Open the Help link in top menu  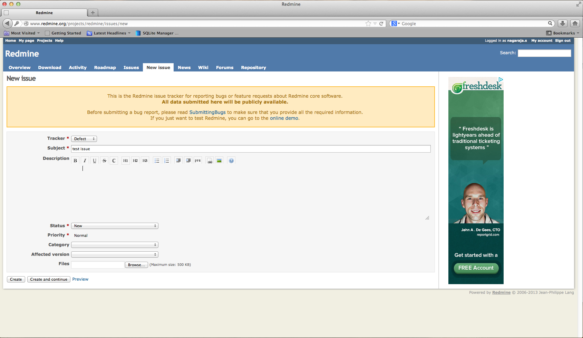click(59, 41)
